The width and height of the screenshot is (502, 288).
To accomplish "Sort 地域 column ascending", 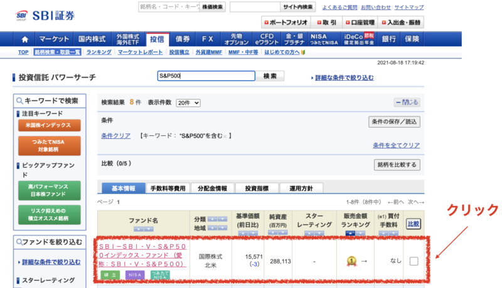I will pyautogui.click(x=212, y=228).
